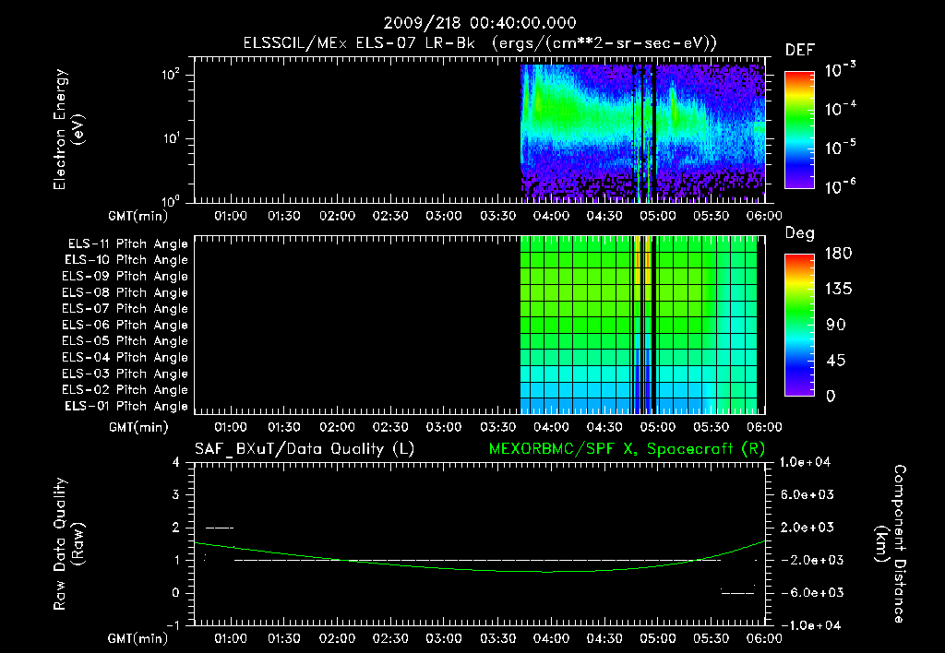Select the ELS-10 Pitch Angle row label
Screen dimensions: 945x653
point(126,260)
